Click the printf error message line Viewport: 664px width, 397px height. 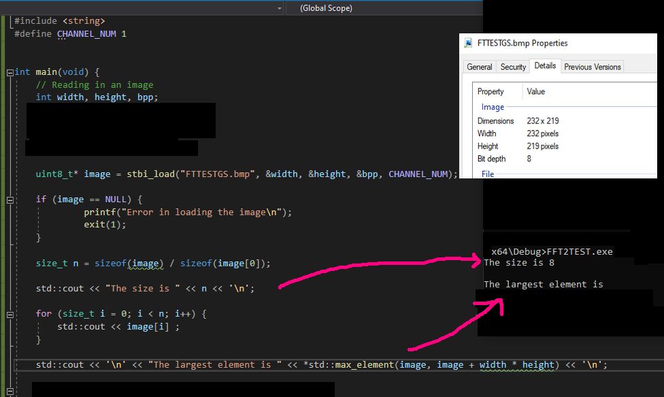click(188, 212)
